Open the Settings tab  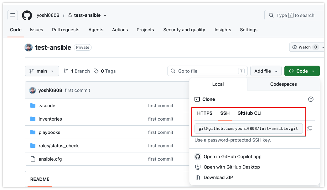click(x=249, y=30)
